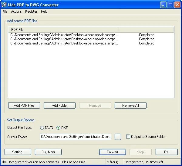Open the Register menu
The image size is (182, 166).
[x=31, y=11]
